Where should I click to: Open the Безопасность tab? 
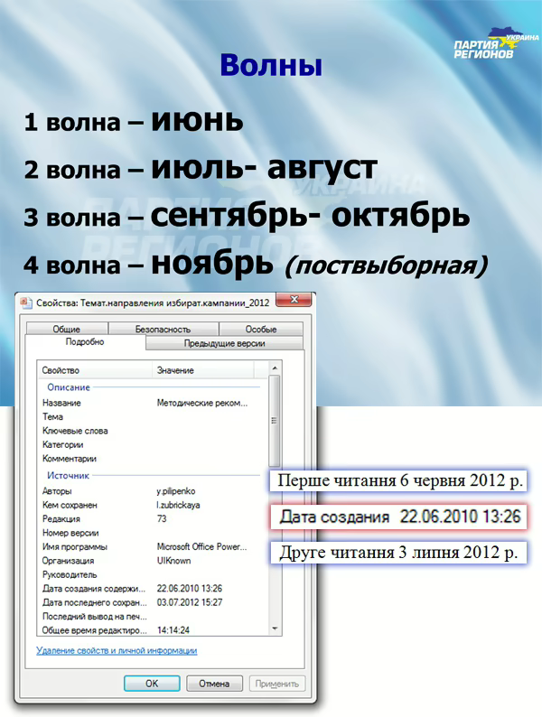(x=164, y=330)
